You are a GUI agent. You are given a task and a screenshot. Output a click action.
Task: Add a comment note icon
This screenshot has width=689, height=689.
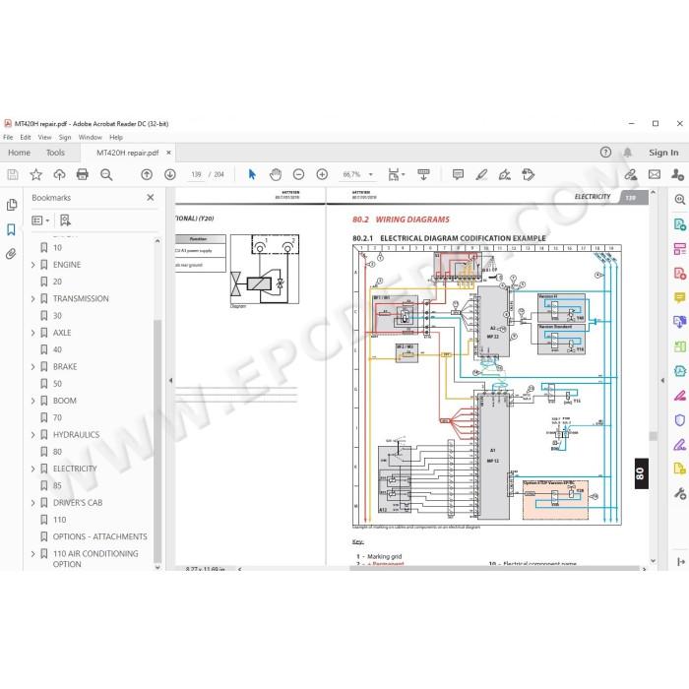(x=458, y=174)
